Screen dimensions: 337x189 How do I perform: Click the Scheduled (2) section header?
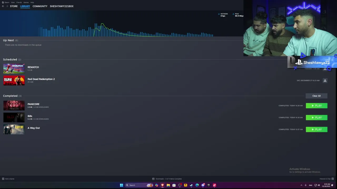[x=12, y=60]
